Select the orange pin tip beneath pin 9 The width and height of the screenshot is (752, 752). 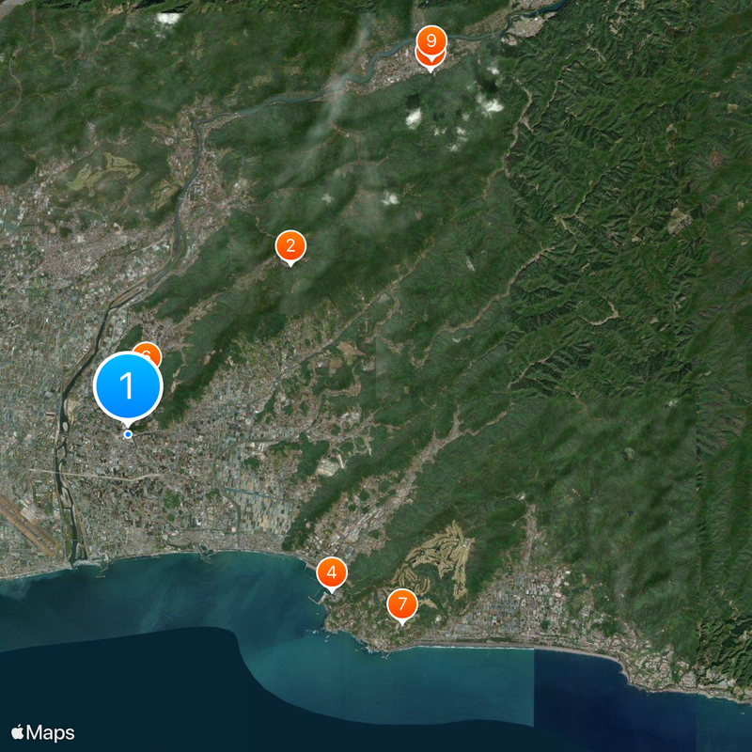[x=431, y=67]
